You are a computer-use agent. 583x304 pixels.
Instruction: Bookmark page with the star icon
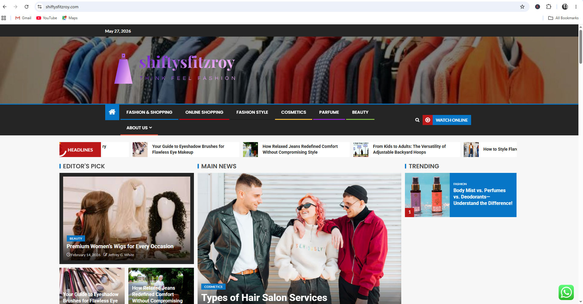(x=522, y=7)
